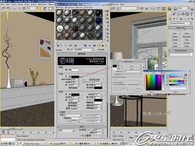Screen dimensions: 195x146
Task: Open the File menu
Action: pos(3,4)
